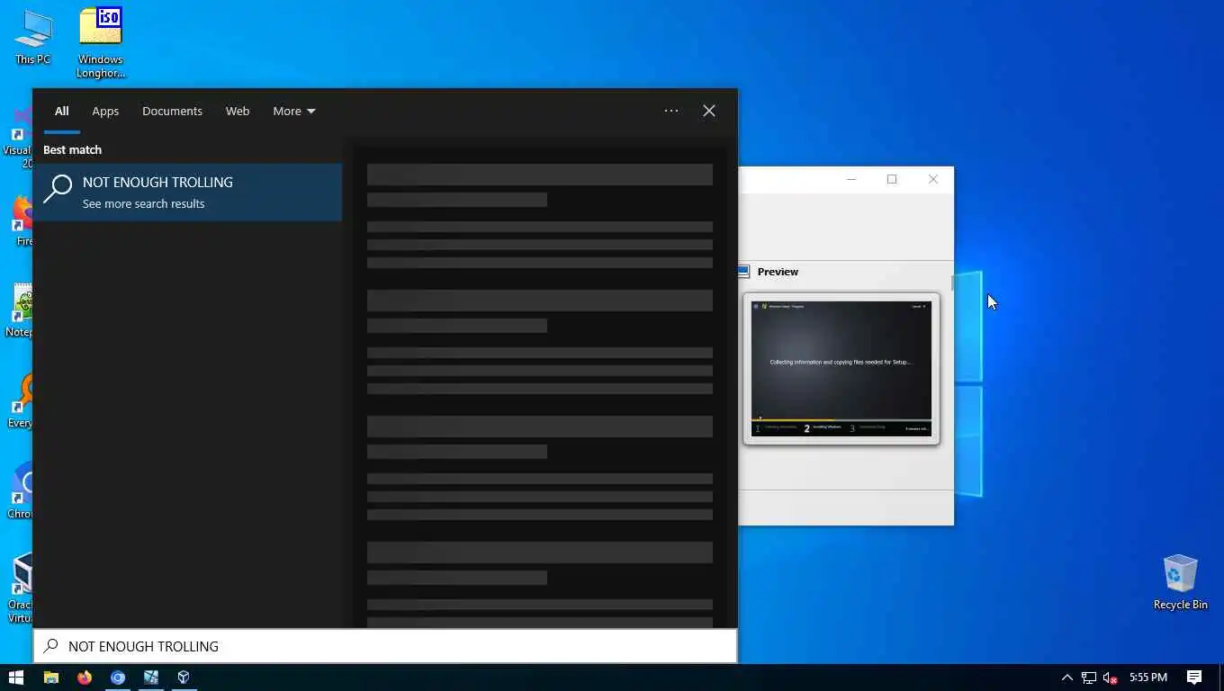Switch to the Documents search tab
The height and width of the screenshot is (691, 1224).
(172, 112)
